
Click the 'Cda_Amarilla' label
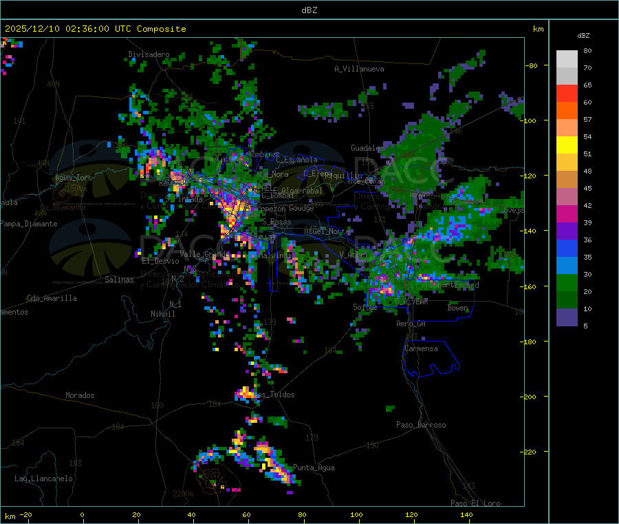coord(52,298)
